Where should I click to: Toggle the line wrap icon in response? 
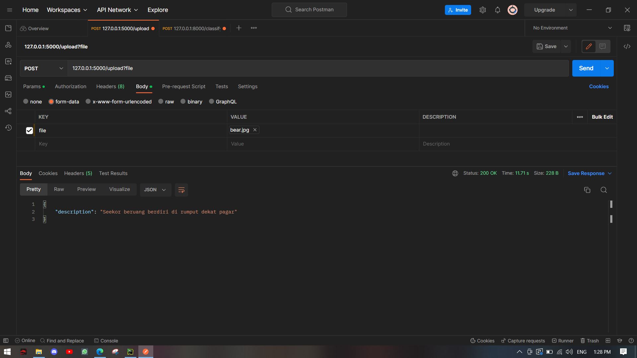[x=181, y=190]
